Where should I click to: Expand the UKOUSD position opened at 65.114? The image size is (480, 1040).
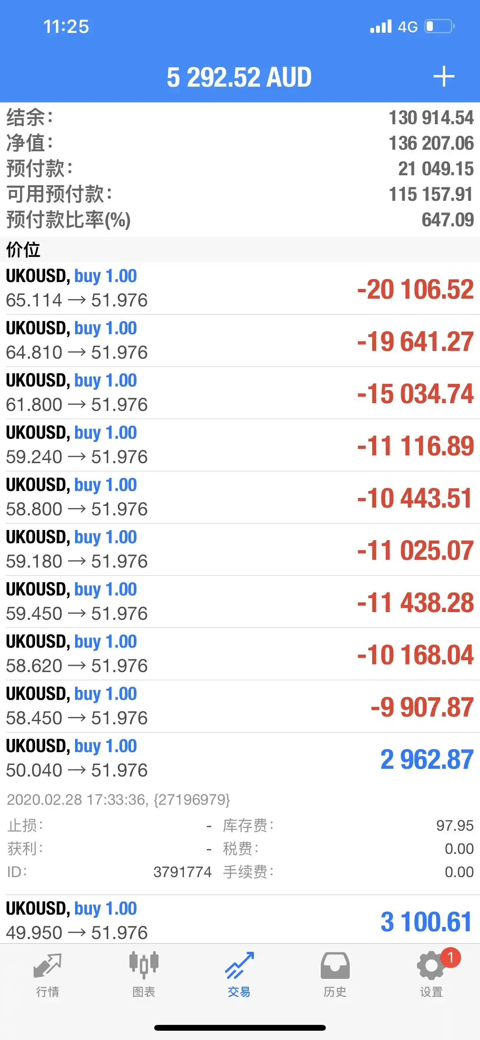click(240, 289)
